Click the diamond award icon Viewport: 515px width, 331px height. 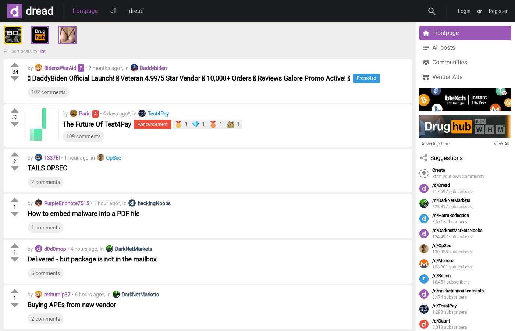(x=196, y=124)
